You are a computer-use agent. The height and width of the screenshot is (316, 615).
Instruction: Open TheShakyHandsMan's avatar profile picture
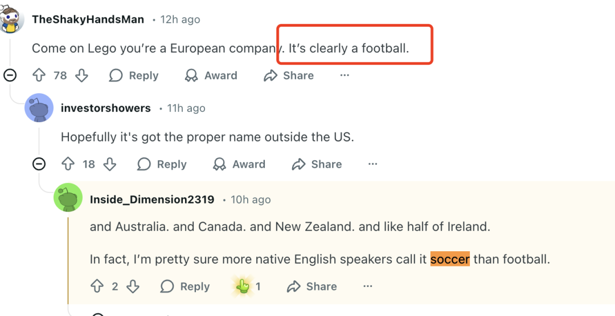(11, 19)
